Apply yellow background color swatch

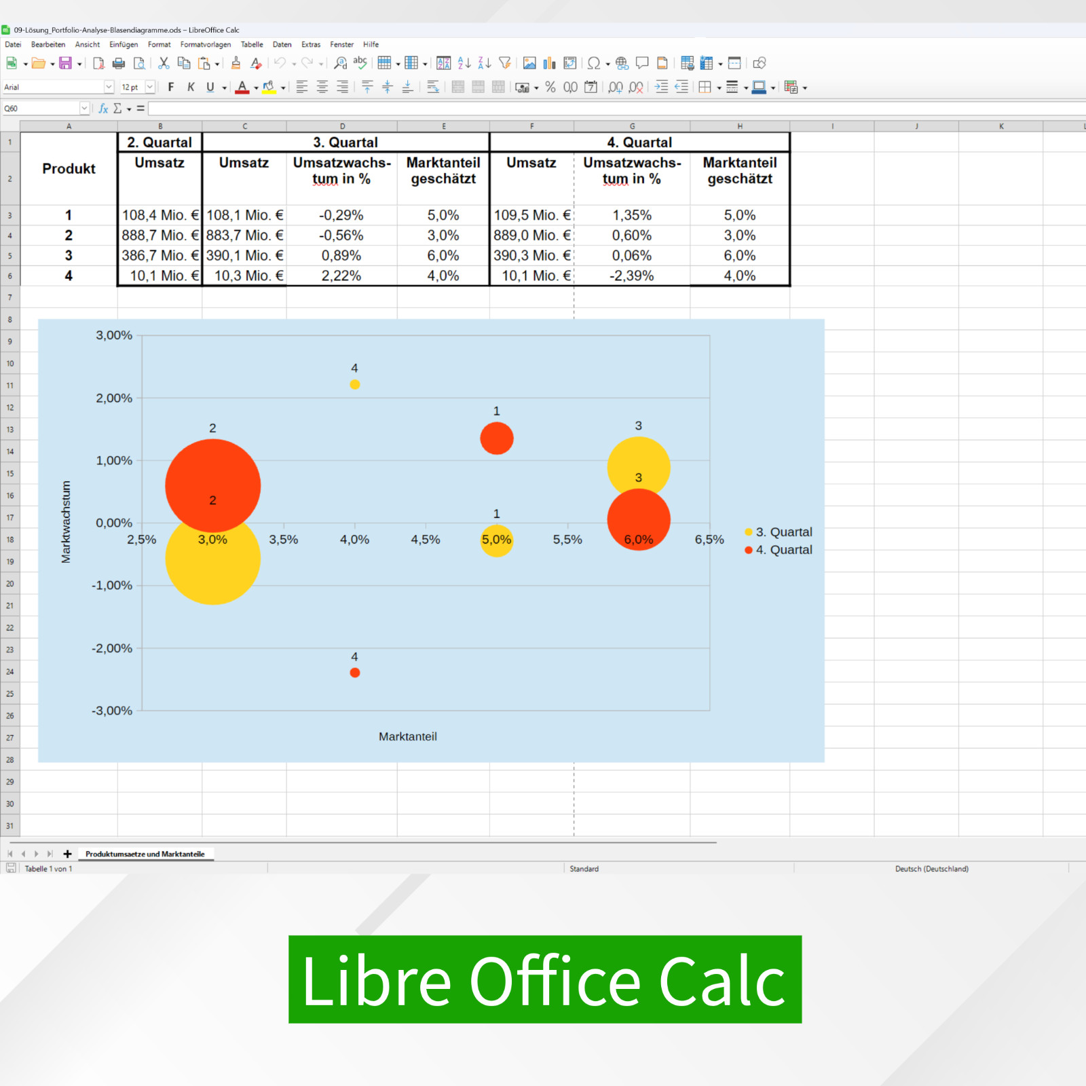tap(269, 87)
